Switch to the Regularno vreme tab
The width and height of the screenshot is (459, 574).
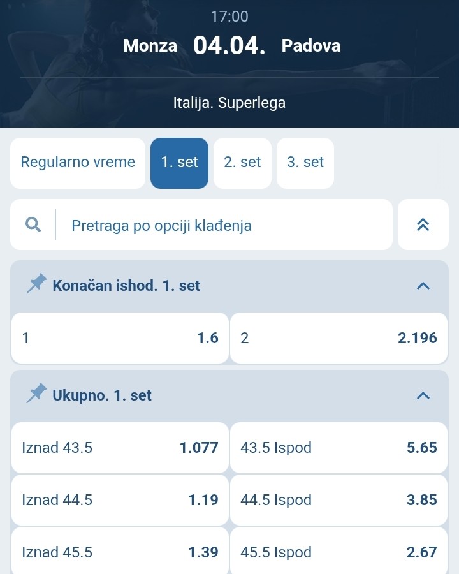pyautogui.click(x=78, y=163)
